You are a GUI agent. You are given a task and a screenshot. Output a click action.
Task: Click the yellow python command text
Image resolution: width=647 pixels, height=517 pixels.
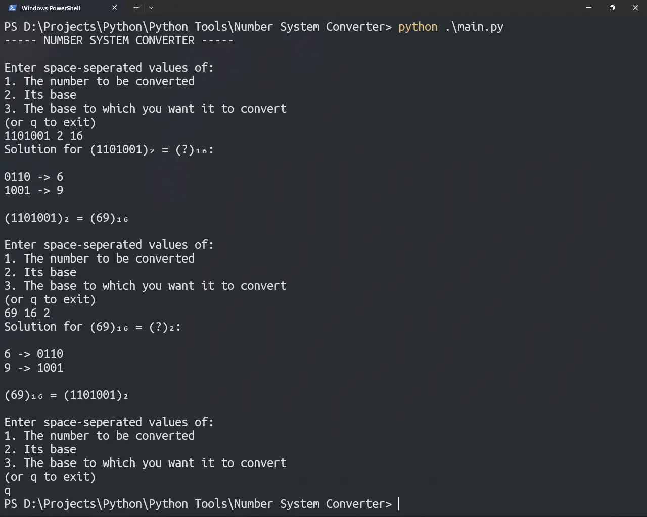pos(418,27)
